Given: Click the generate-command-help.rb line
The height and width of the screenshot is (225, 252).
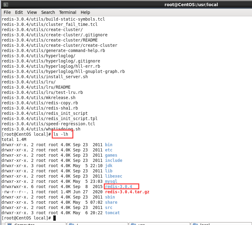Looking at the screenshot, I should point(53,50).
